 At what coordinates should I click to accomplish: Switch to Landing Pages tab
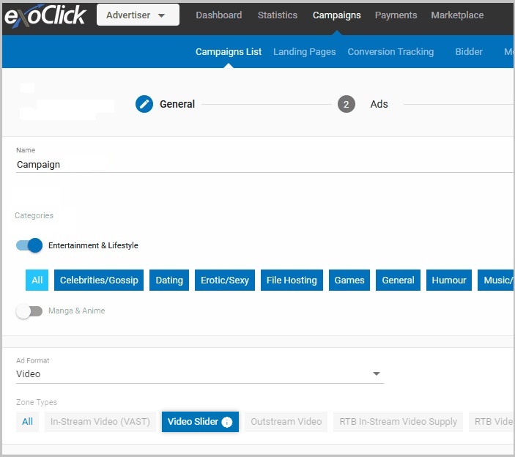pyautogui.click(x=305, y=52)
